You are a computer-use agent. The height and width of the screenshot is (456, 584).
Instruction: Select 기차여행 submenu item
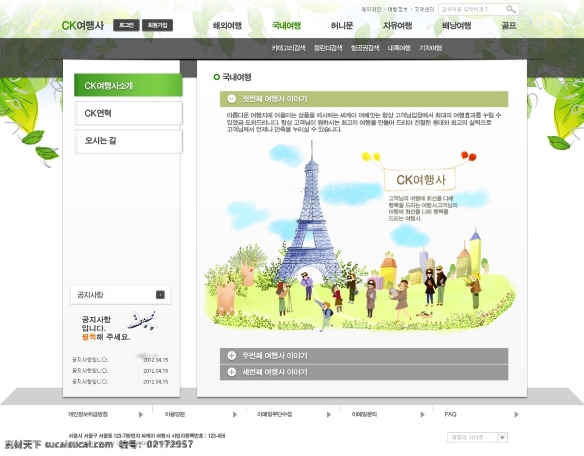point(431,48)
